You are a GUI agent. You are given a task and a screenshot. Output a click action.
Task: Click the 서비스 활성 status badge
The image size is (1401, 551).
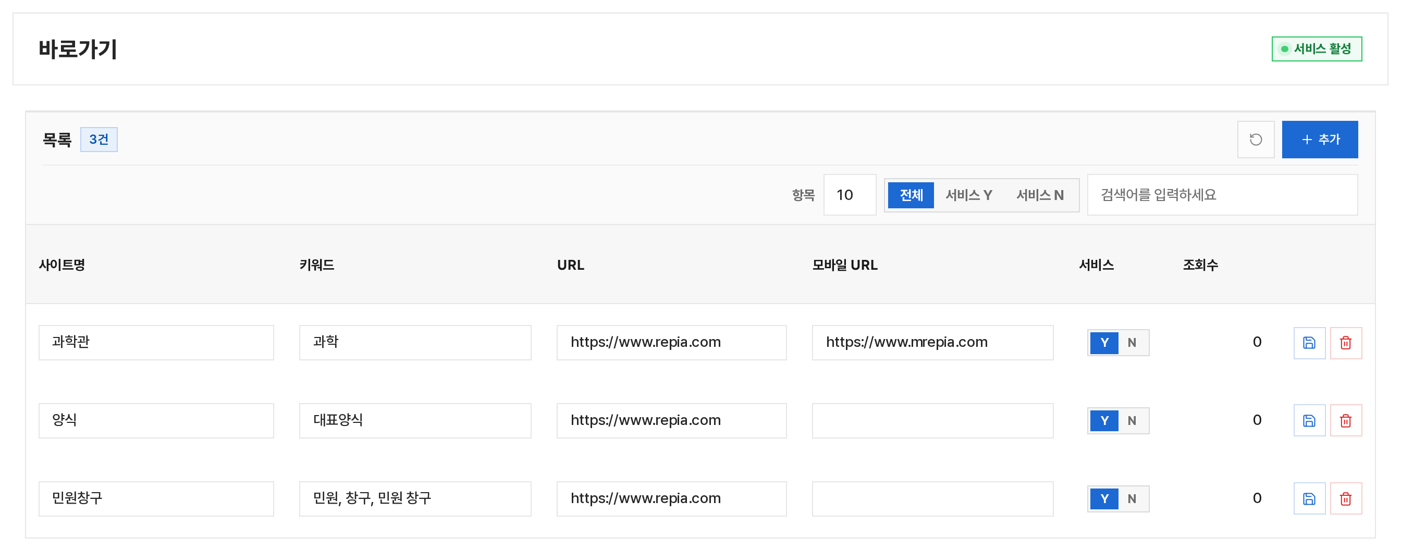(x=1316, y=49)
